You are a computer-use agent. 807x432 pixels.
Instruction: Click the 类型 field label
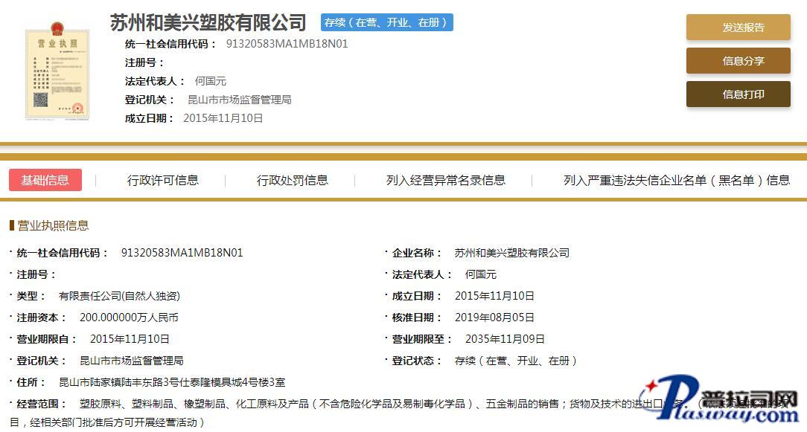(30, 296)
